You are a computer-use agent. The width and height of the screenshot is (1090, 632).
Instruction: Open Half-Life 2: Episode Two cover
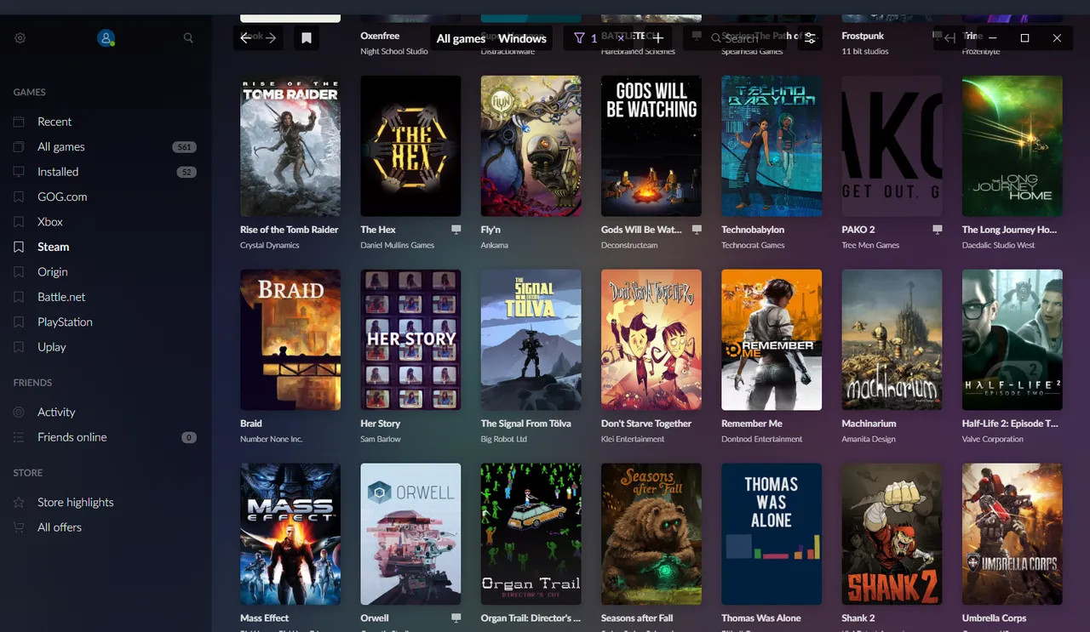pyautogui.click(x=1013, y=340)
